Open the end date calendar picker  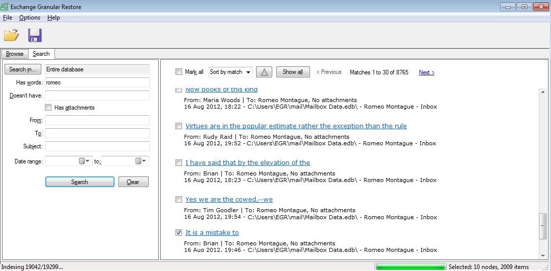click(141, 161)
